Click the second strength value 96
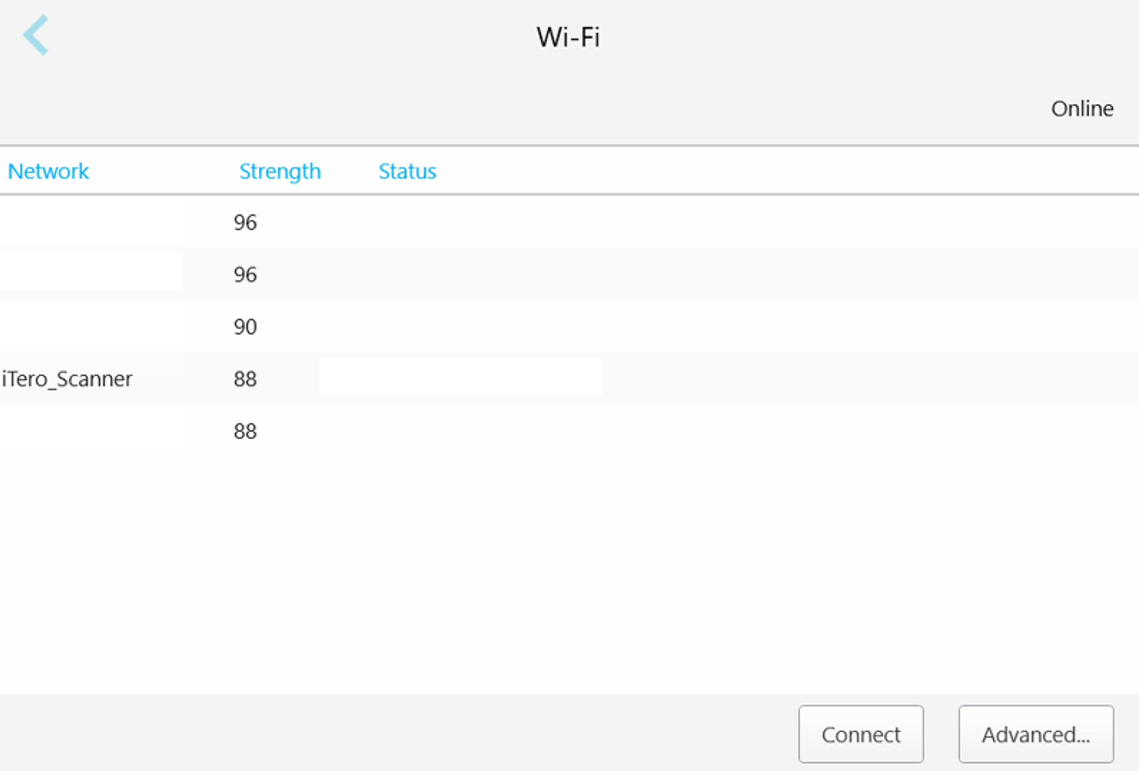The height and width of the screenshot is (771, 1139). [245, 274]
